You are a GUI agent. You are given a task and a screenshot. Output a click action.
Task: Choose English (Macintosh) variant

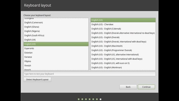pyautogui.click(x=123, y=46)
